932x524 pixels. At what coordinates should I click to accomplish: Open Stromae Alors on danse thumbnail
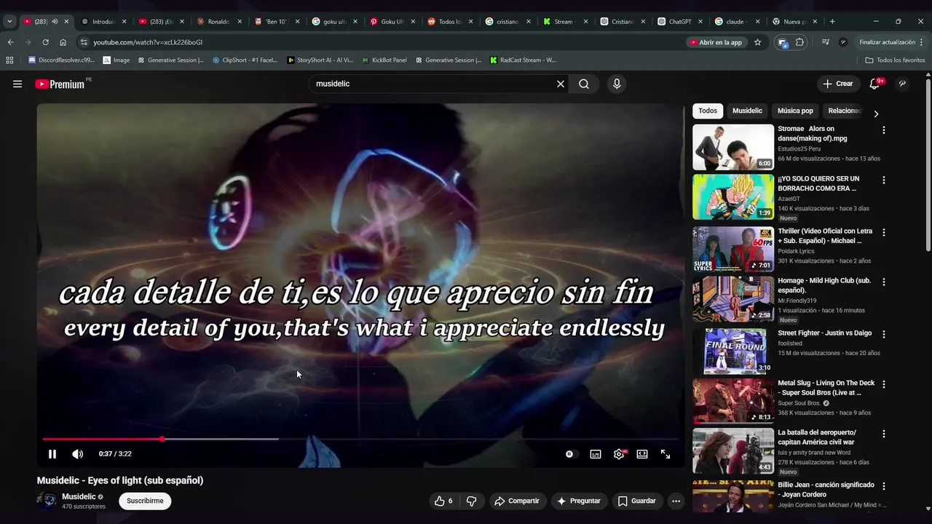tap(733, 147)
